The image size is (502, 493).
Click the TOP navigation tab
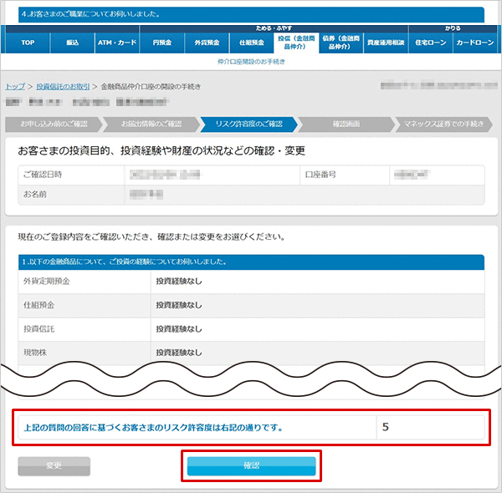[27, 42]
